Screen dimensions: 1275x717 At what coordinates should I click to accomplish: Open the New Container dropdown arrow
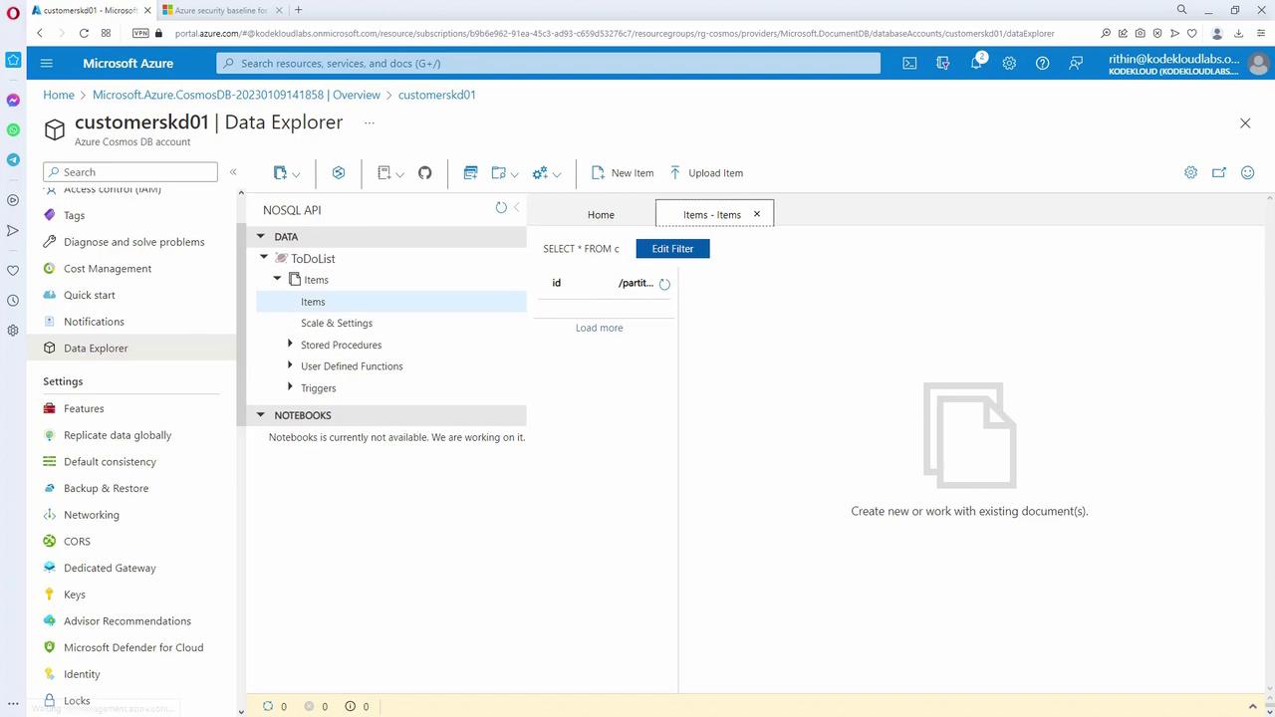click(296, 174)
